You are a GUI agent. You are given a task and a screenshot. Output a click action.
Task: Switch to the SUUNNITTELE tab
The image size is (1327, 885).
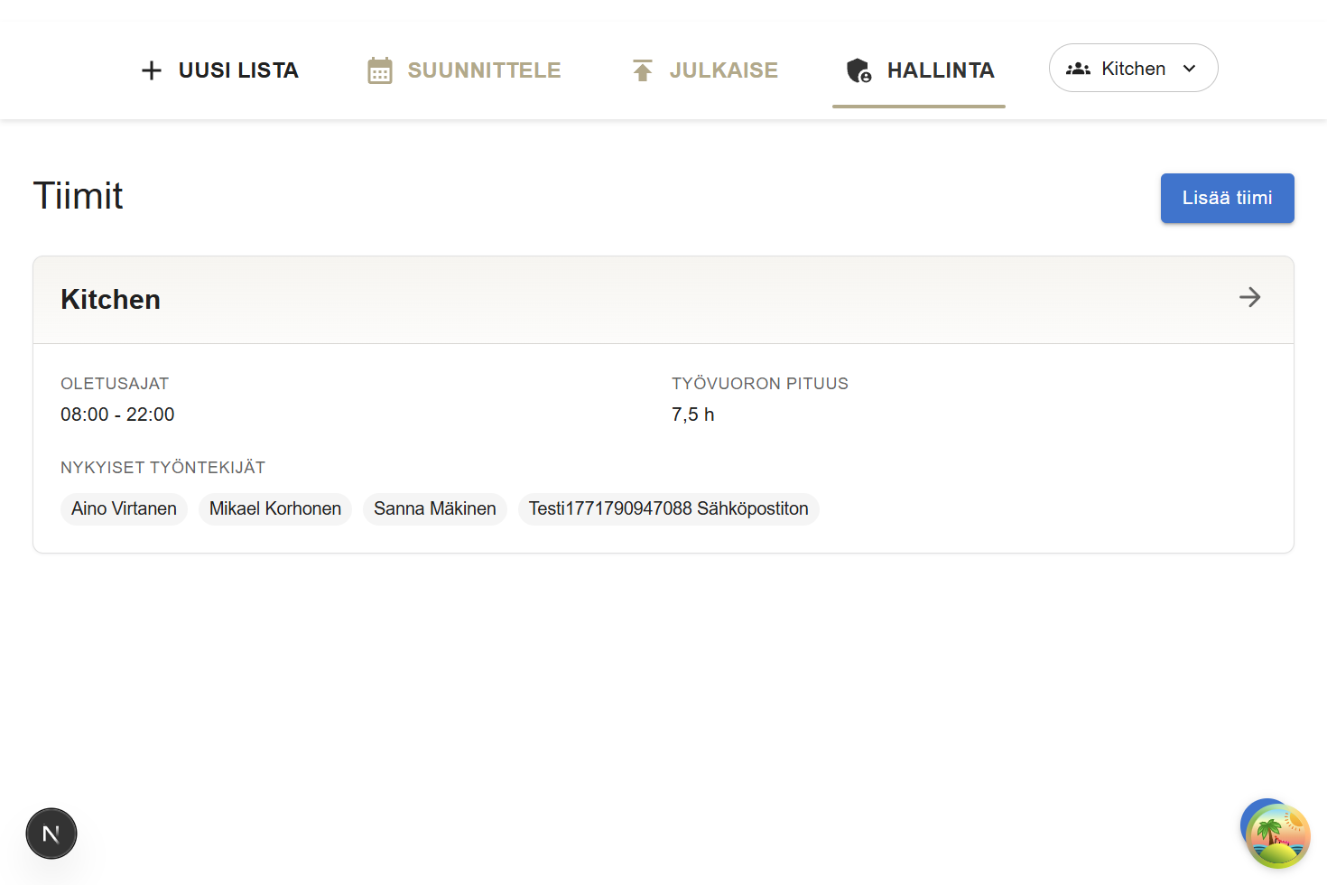tap(484, 70)
